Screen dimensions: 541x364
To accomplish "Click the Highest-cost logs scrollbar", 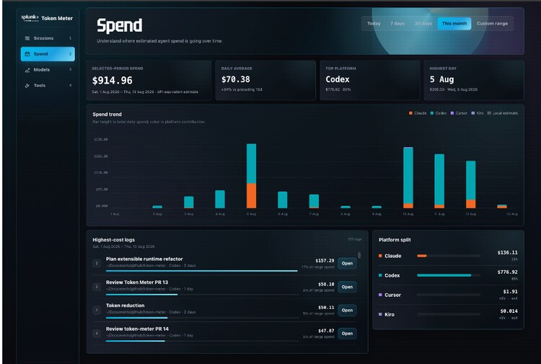I will coord(359,255).
